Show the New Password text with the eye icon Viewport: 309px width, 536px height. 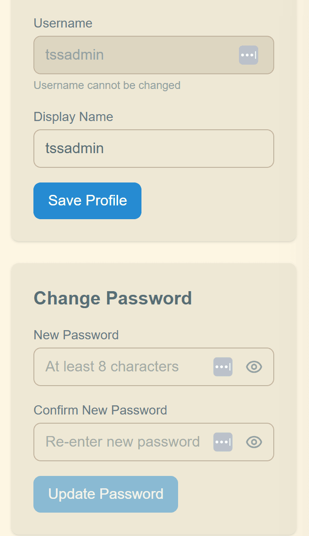pos(254,367)
